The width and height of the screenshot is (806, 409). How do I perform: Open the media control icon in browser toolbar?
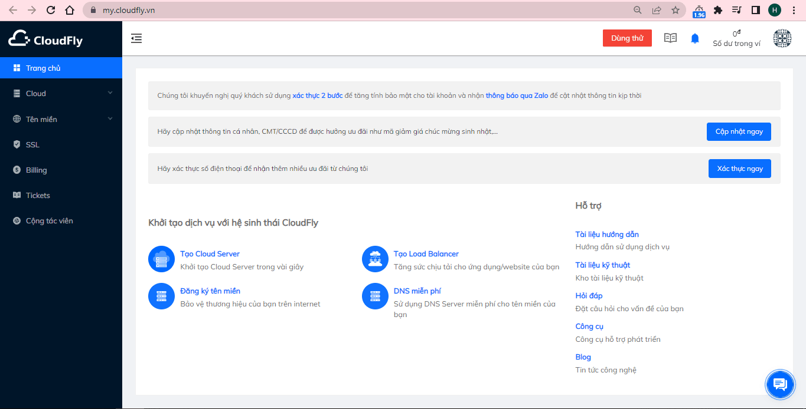tap(736, 10)
